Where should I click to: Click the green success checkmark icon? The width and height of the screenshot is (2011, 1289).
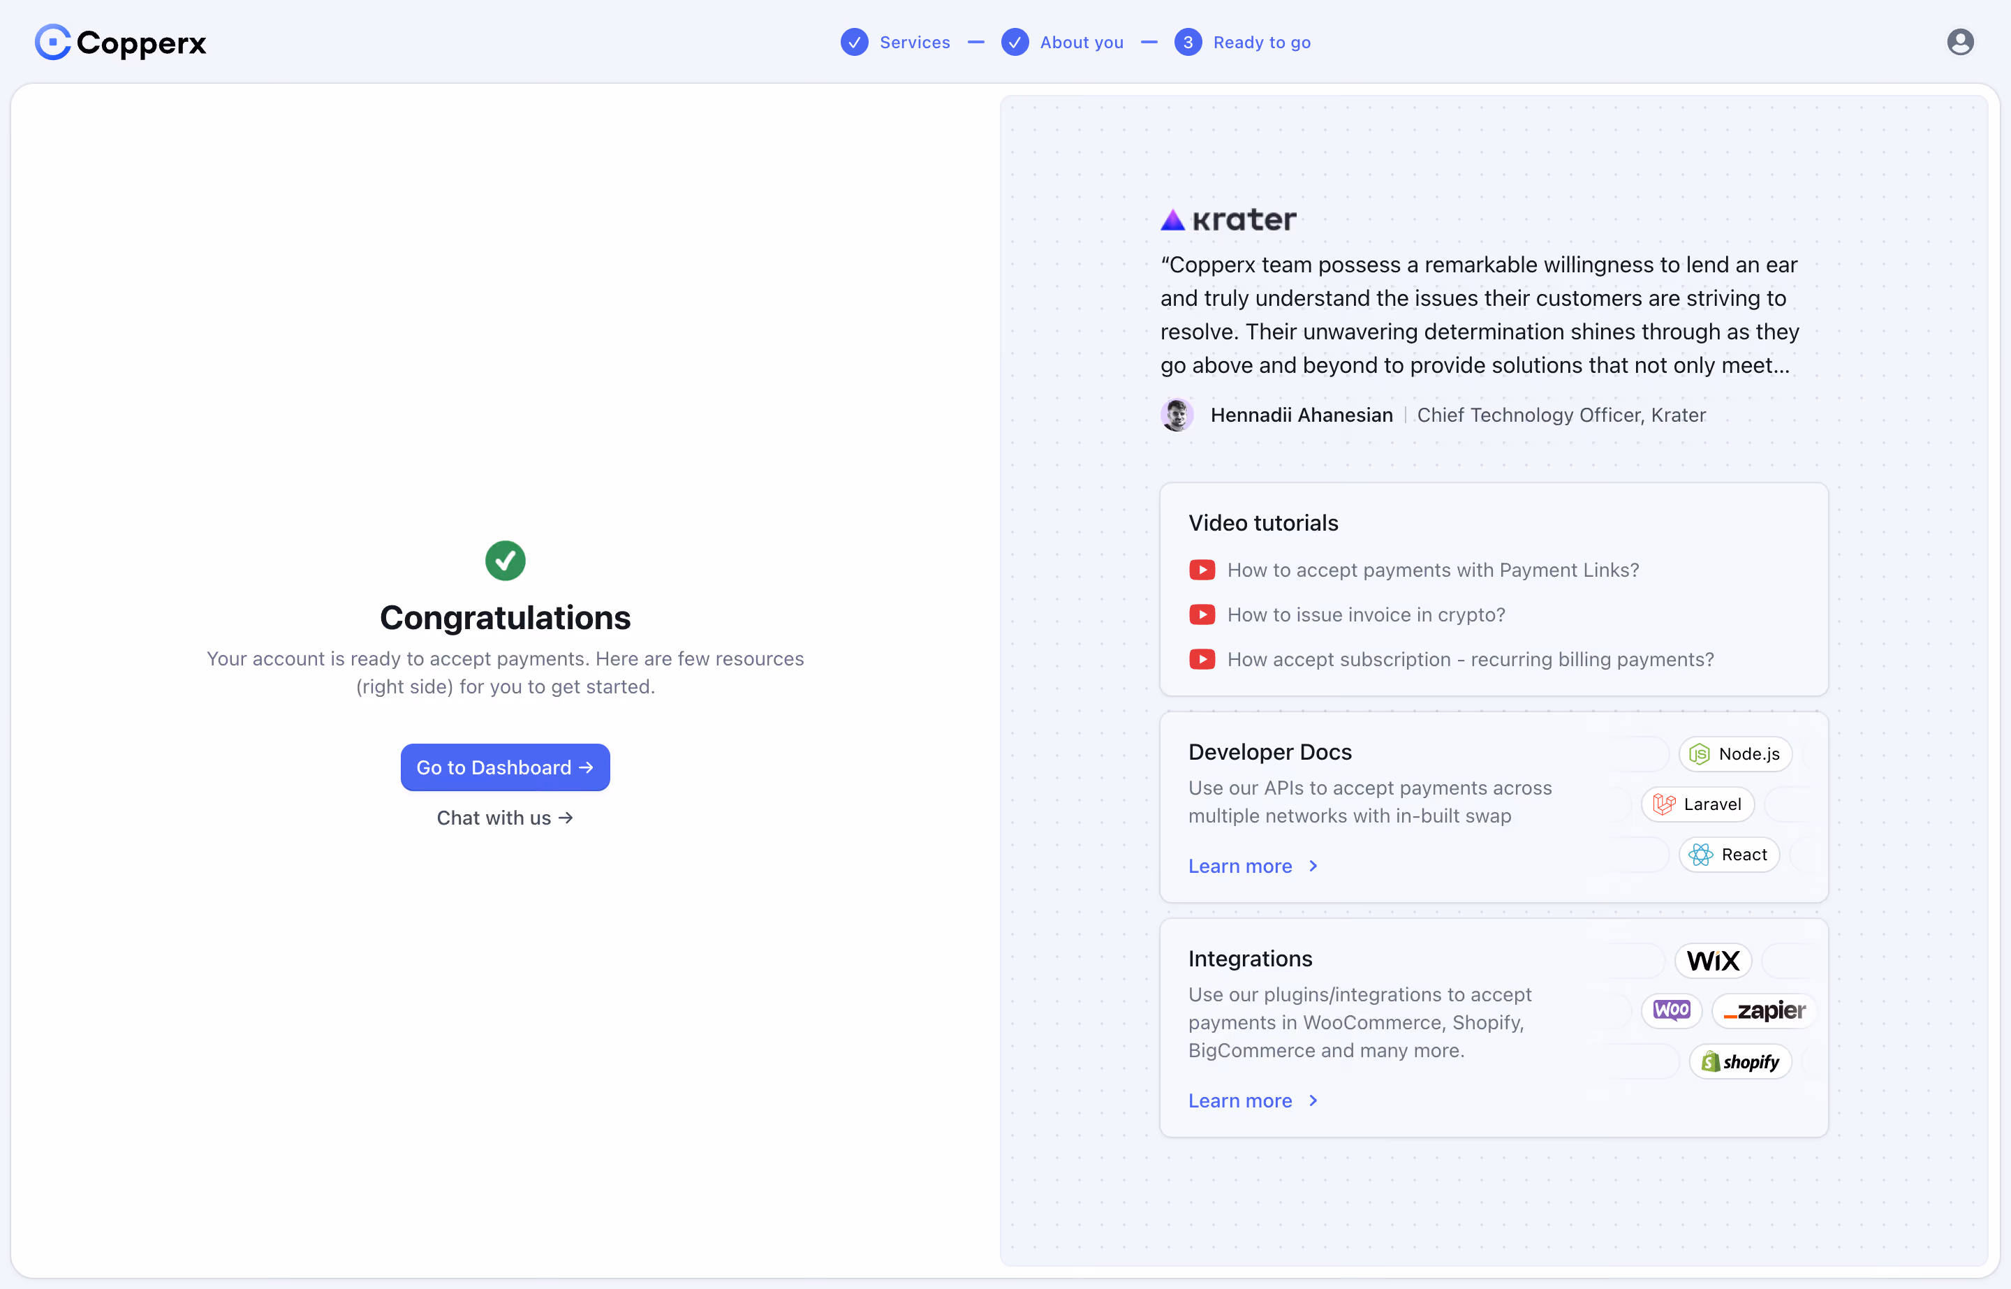[x=506, y=561]
